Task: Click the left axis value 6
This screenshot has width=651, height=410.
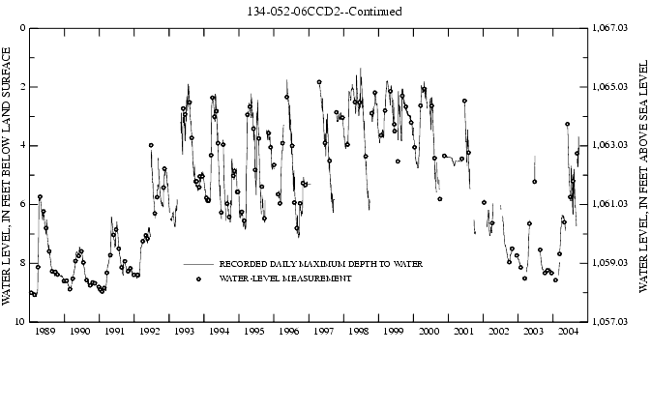Action: (x=23, y=204)
